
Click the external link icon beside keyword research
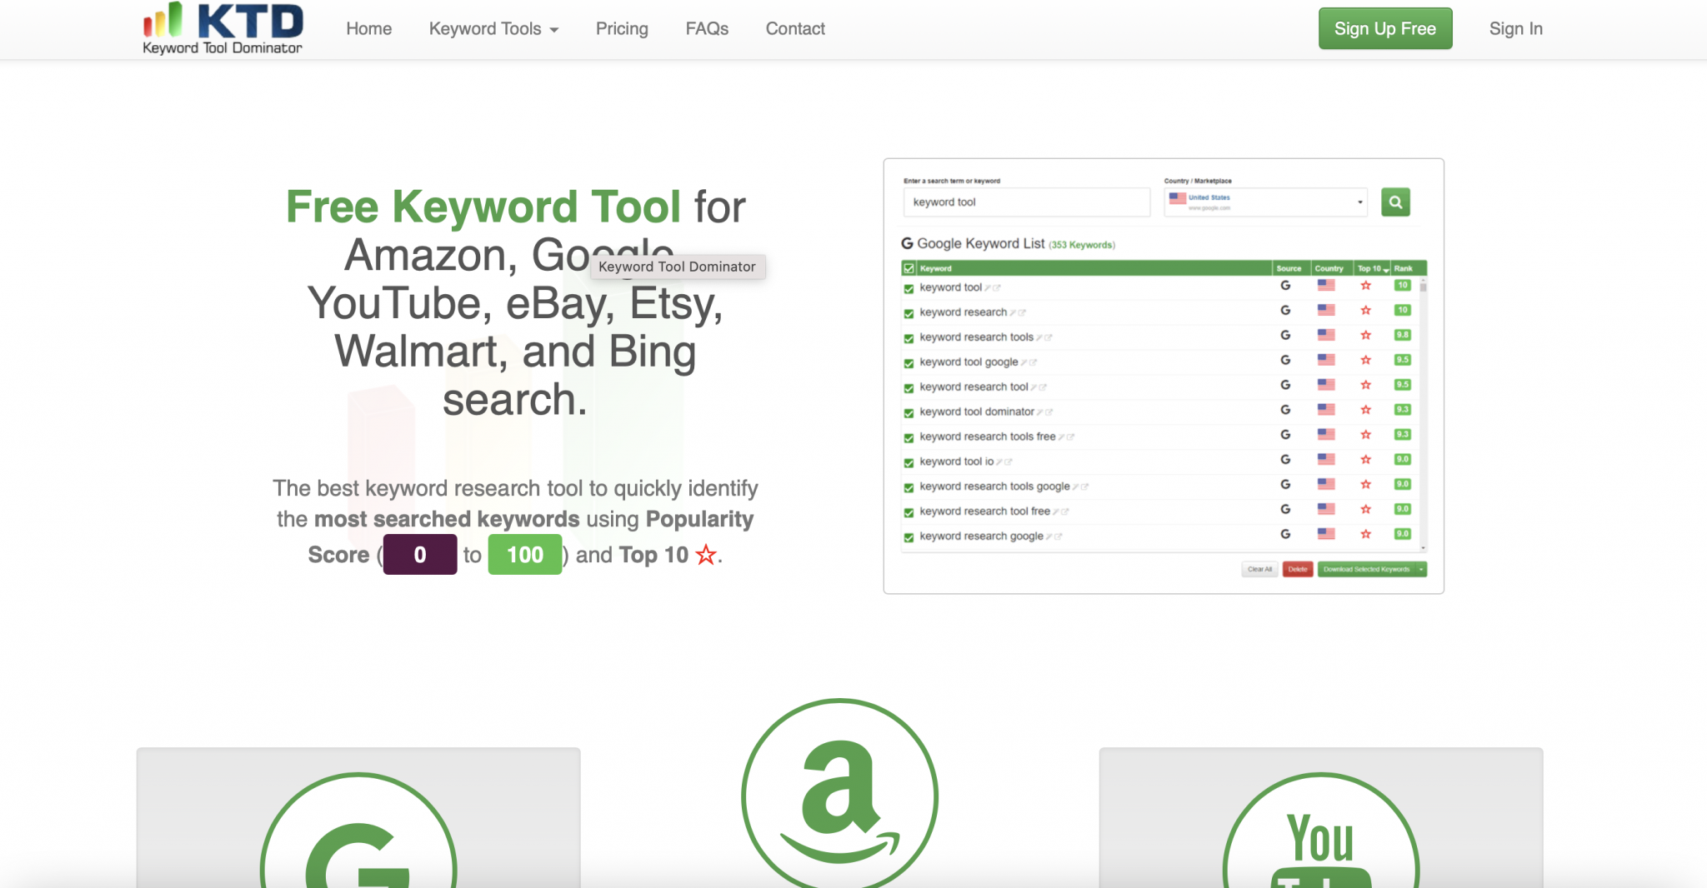1023,312
